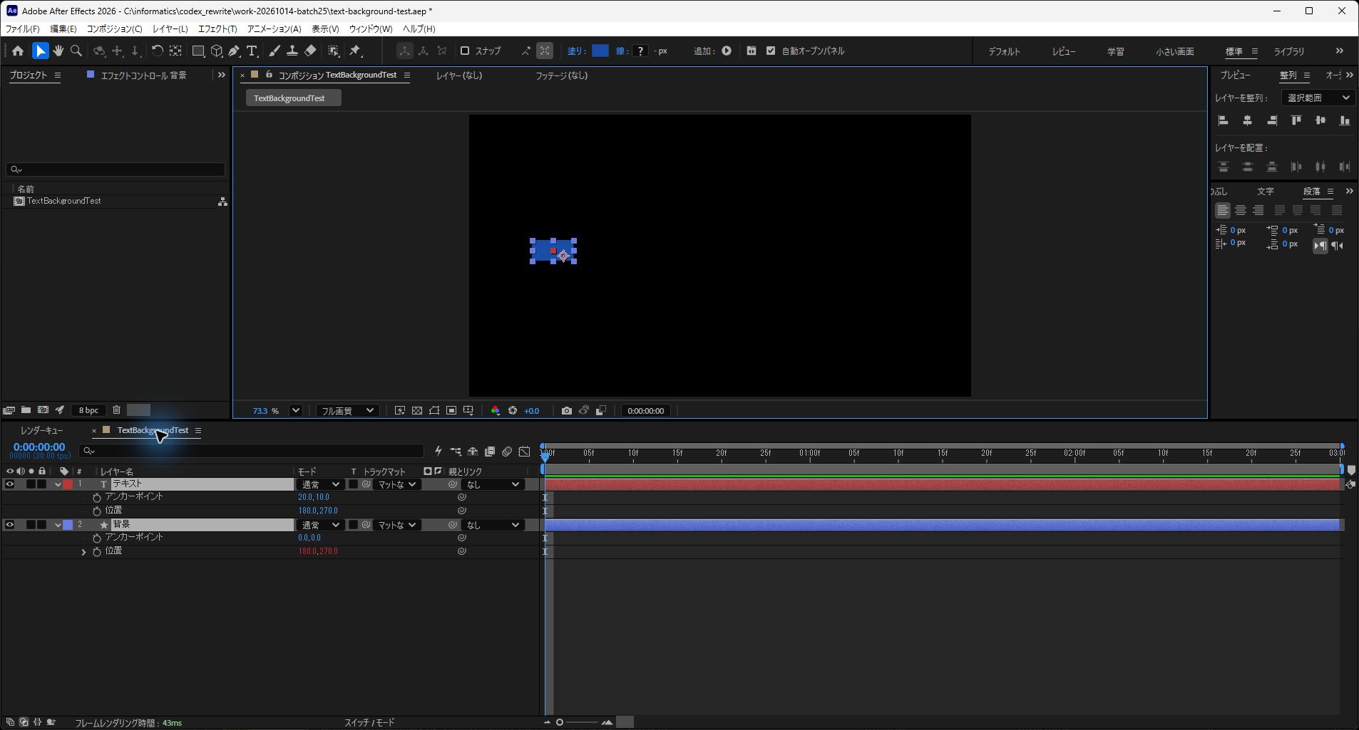Select the Puppet Pin tool

pos(355,51)
